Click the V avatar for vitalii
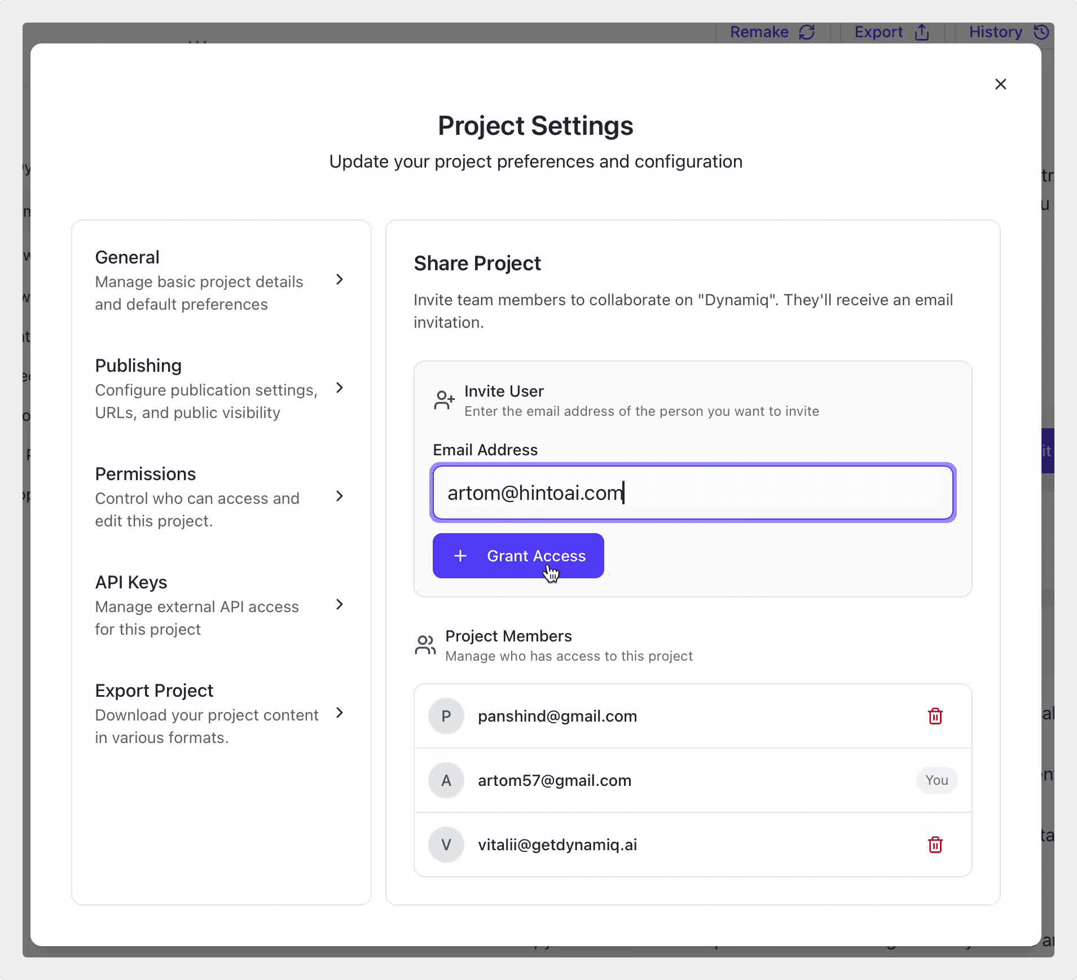 tap(446, 845)
